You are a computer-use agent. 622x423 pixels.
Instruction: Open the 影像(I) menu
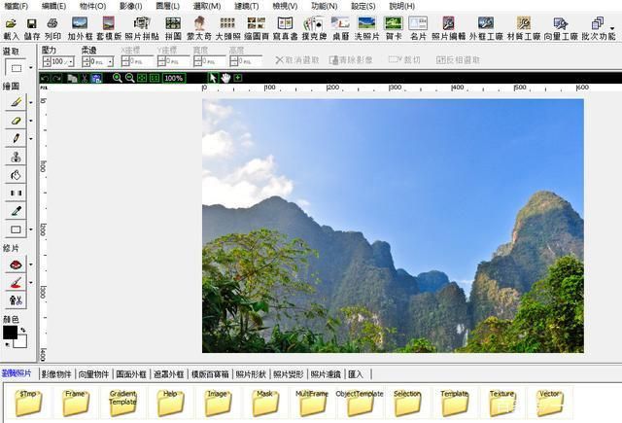(130, 6)
